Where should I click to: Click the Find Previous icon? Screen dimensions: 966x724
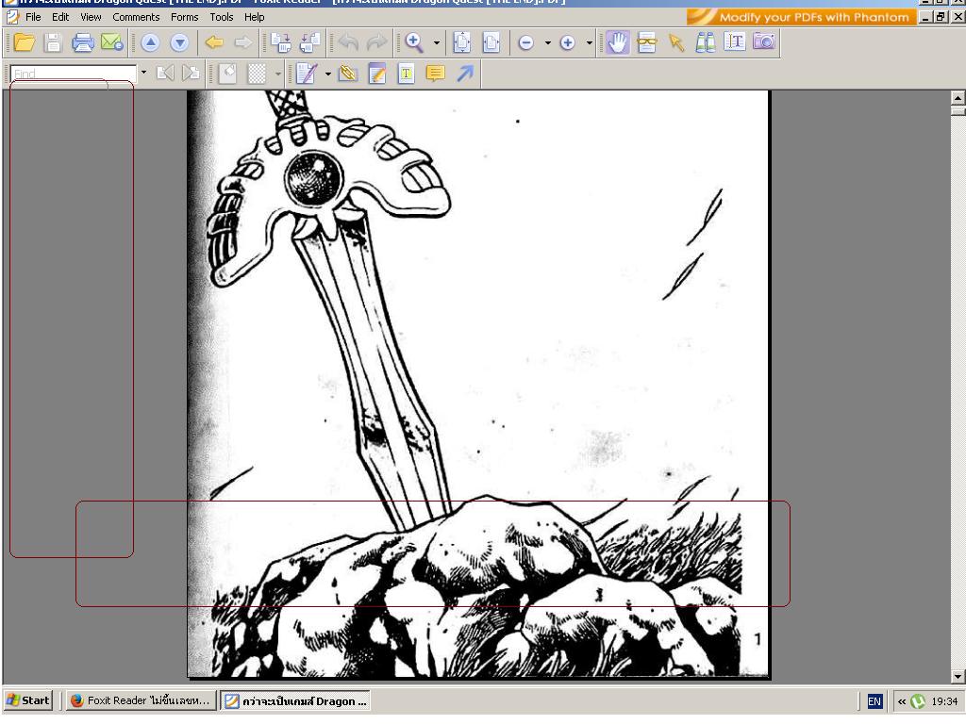(165, 74)
